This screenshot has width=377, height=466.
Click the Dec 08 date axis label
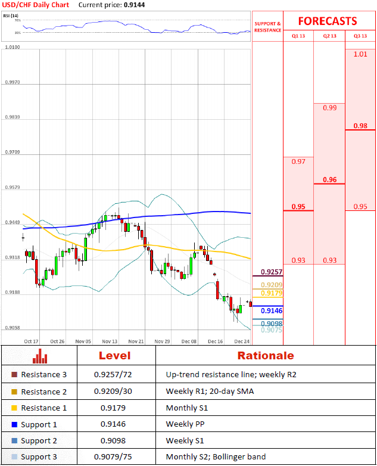point(189,341)
